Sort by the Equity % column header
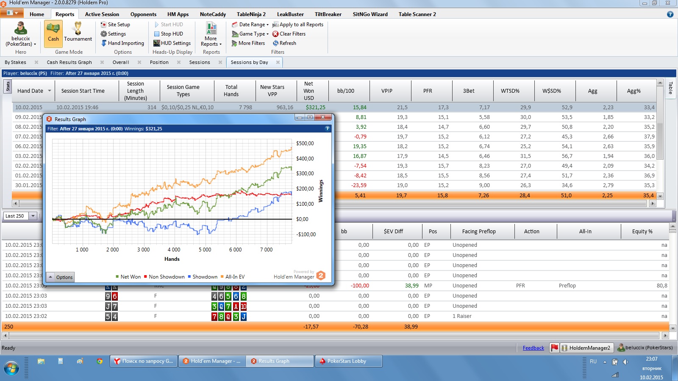This screenshot has height=381, width=678. 642,232
